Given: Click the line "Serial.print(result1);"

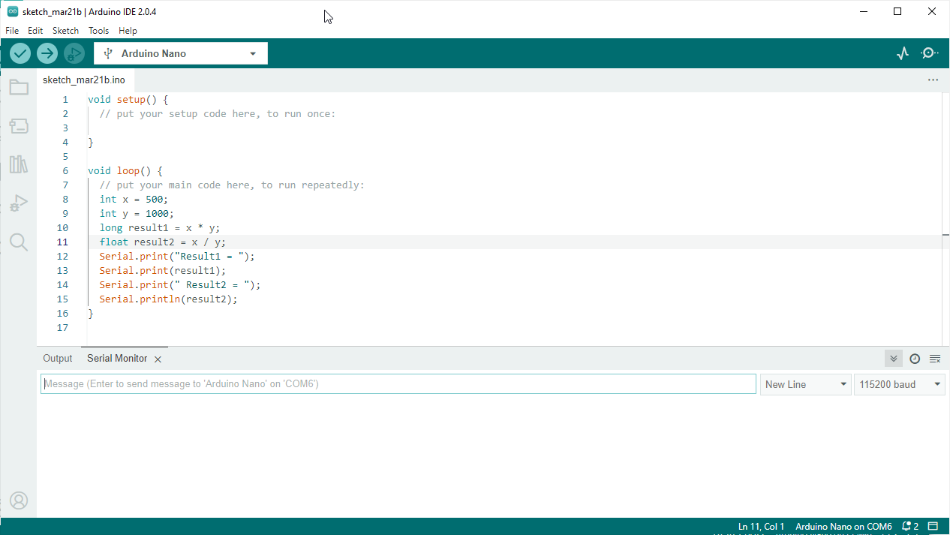Looking at the screenshot, I should point(163,271).
